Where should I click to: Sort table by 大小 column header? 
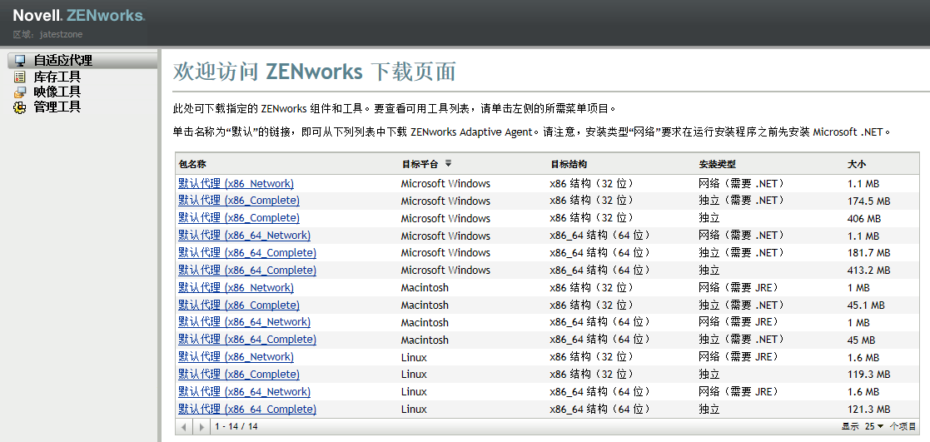point(857,164)
